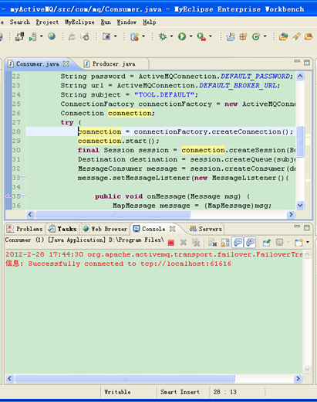Open the Help menu
317x402 pixels.
(x=150, y=22)
